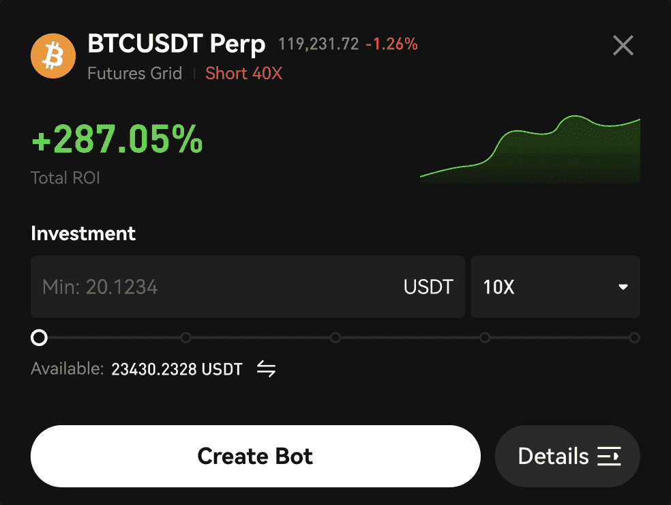Click the -1.26% price change

click(391, 44)
